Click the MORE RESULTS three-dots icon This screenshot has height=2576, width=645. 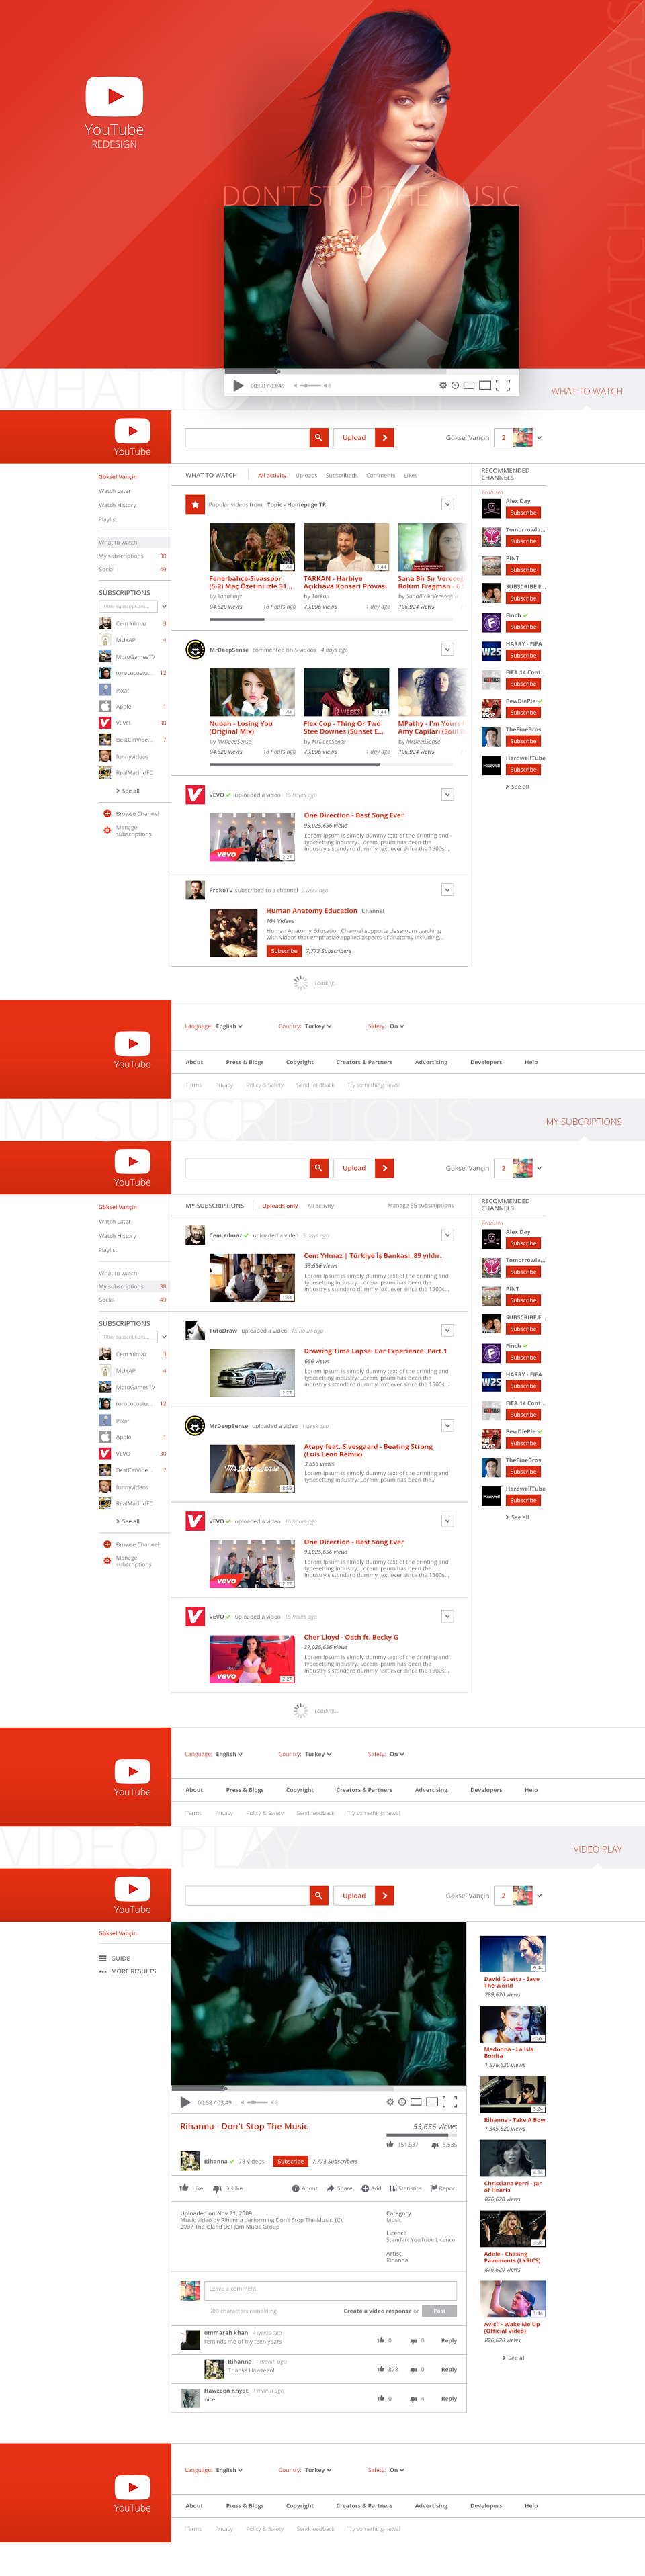pyautogui.click(x=103, y=1972)
